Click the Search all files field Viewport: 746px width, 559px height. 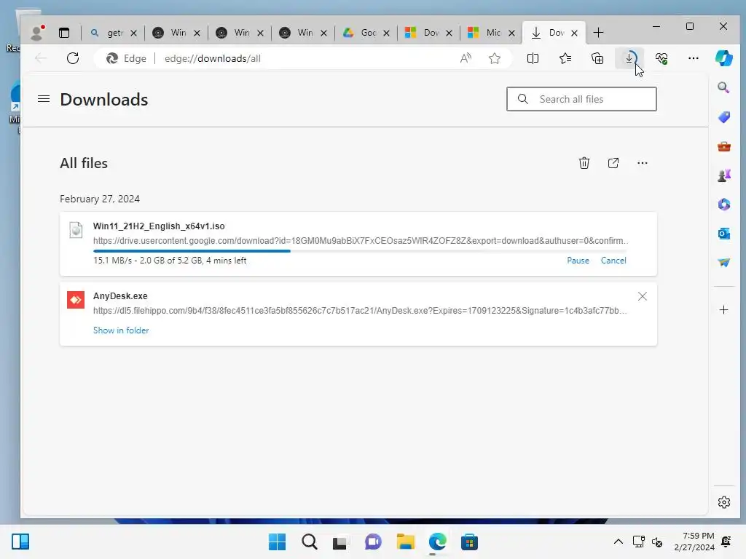tap(581, 99)
